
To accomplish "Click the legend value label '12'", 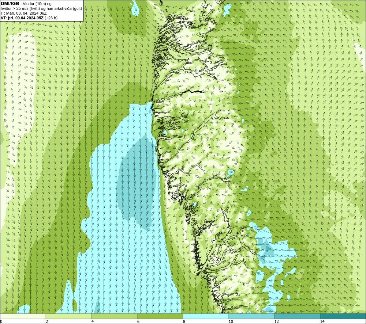I will 276,321.
